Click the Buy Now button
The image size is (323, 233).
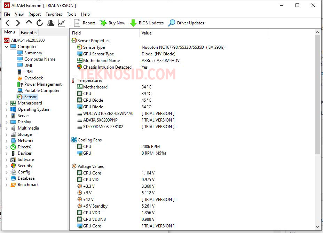pos(112,23)
